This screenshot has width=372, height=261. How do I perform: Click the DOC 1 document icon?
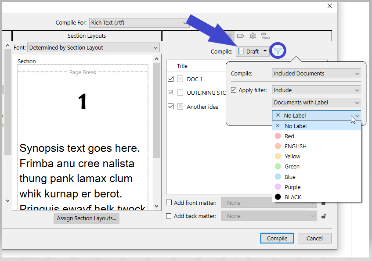[x=181, y=79]
